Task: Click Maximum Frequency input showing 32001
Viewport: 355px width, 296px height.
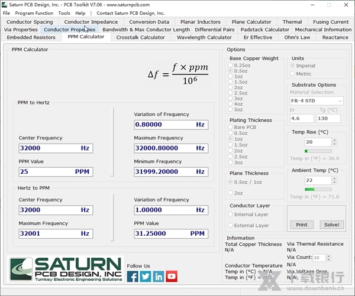Action: coord(56,233)
